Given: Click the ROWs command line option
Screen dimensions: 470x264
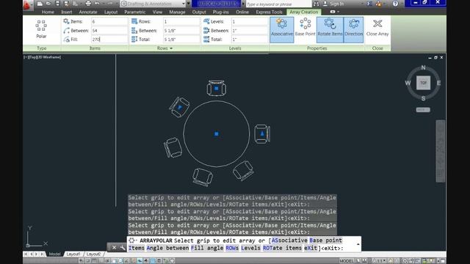Looking at the screenshot, I should coord(232,248).
